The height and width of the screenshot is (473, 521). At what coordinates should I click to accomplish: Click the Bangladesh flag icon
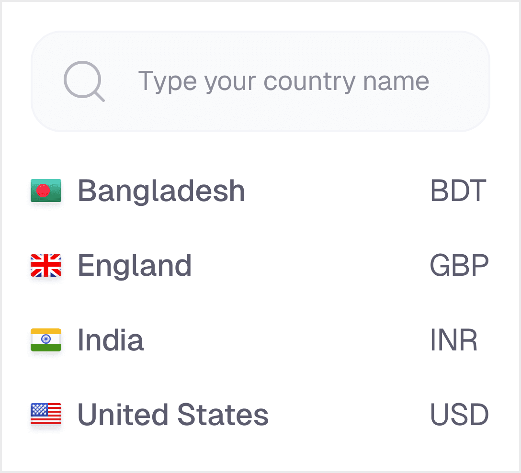[x=46, y=191]
